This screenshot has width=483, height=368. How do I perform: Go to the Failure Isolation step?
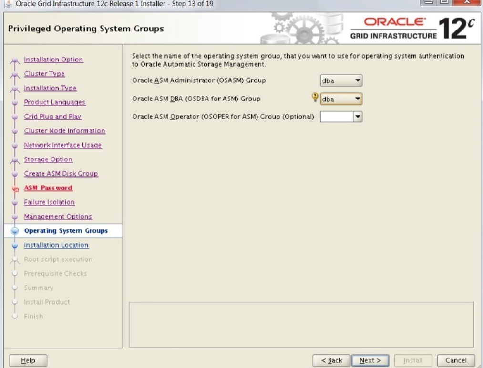coord(49,202)
